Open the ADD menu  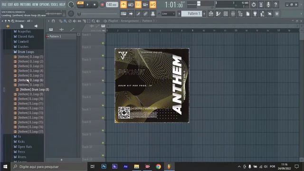point(16,4)
